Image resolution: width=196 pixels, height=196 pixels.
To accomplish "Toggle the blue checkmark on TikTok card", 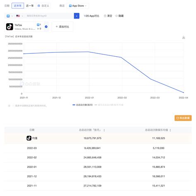I will click(46, 26).
